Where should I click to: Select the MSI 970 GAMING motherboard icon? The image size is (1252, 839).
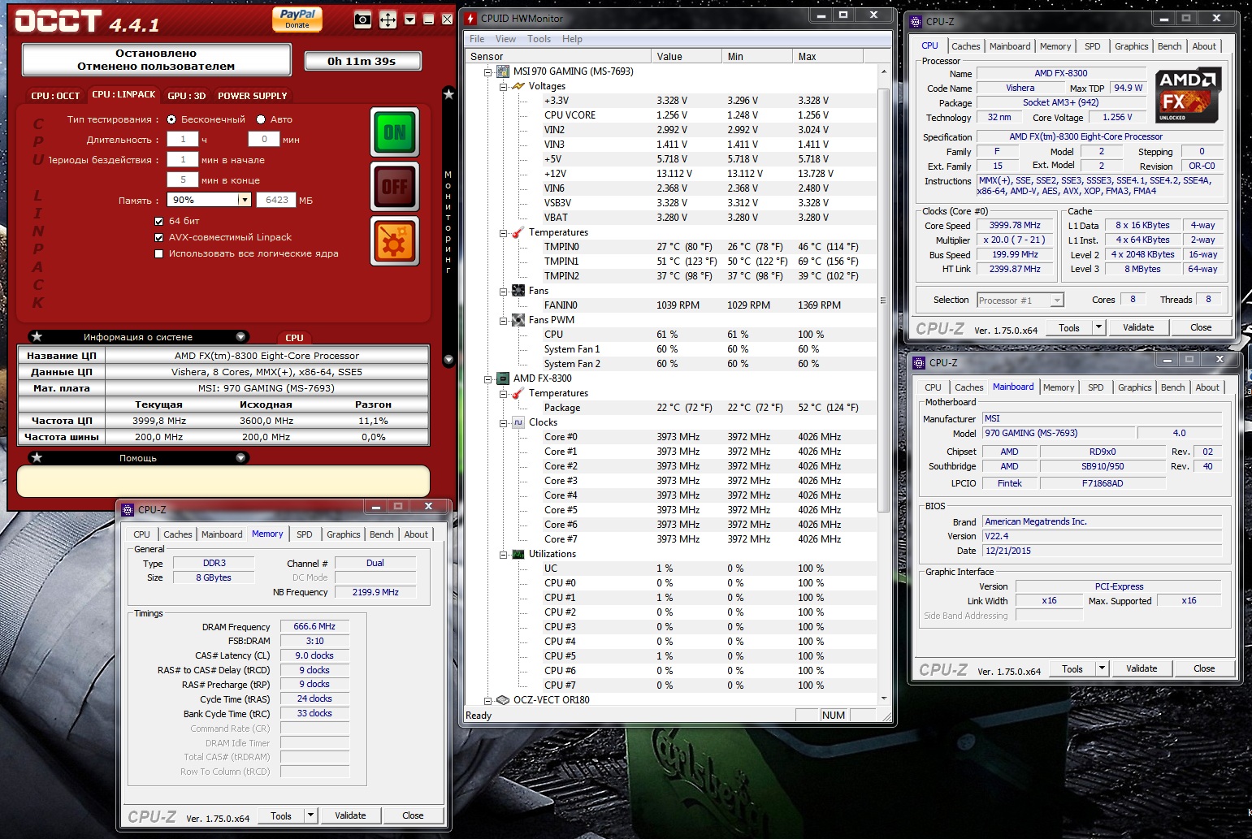click(x=502, y=71)
